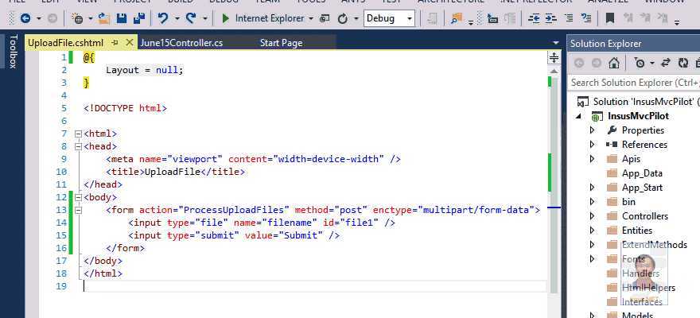Close the UploadFile.cshtml tab

pyautogui.click(x=130, y=42)
